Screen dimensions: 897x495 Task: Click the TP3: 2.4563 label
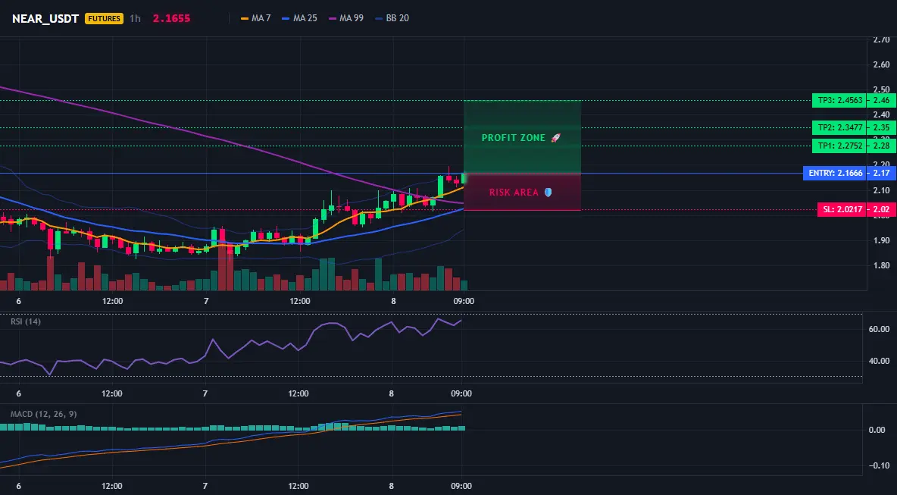[839, 101]
